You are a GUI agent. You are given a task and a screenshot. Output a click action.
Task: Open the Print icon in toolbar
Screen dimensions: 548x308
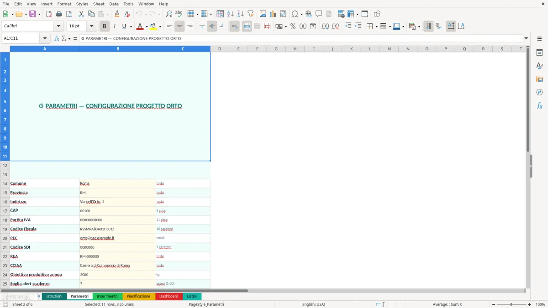[x=59, y=14]
